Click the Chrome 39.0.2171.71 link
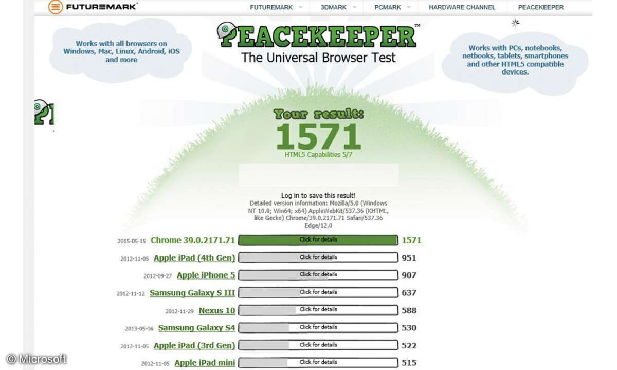Image resolution: width=617 pixels, height=370 pixels. coord(193,240)
